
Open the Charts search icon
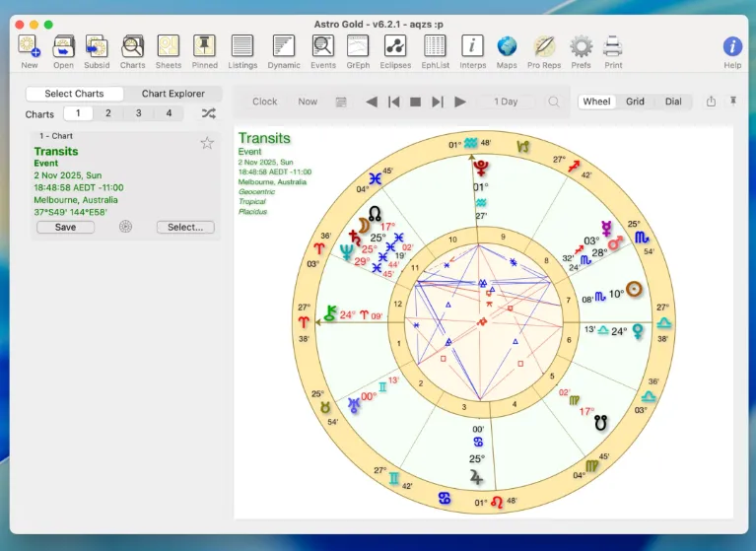[133, 46]
